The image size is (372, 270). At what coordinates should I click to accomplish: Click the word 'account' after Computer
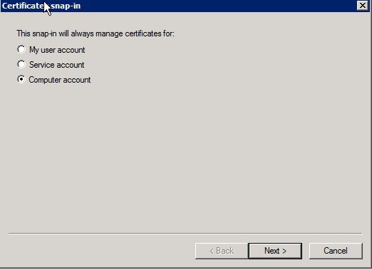point(77,80)
